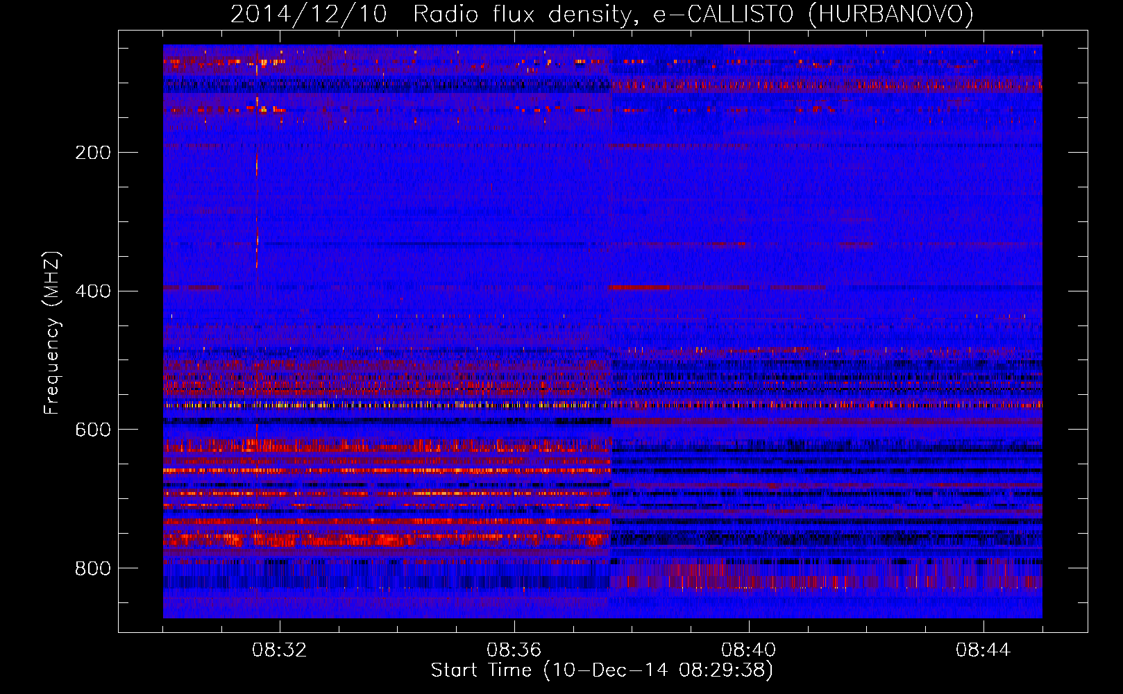Click the 08:44 time tick label
The image size is (1123, 694).
pyautogui.click(x=983, y=650)
